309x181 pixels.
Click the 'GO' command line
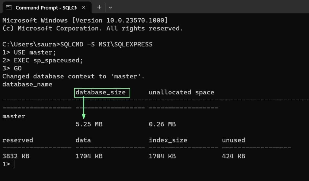(12, 68)
